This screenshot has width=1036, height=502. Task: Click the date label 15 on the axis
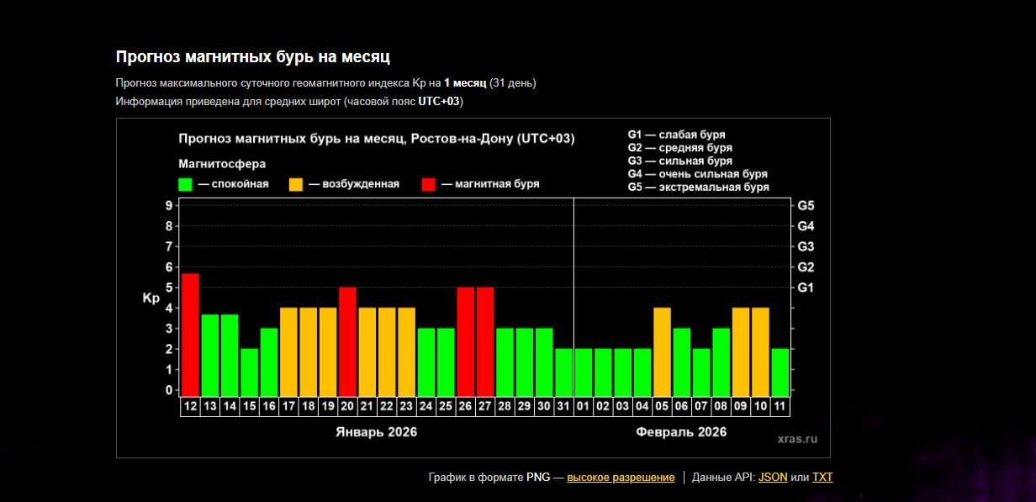pyautogui.click(x=249, y=407)
